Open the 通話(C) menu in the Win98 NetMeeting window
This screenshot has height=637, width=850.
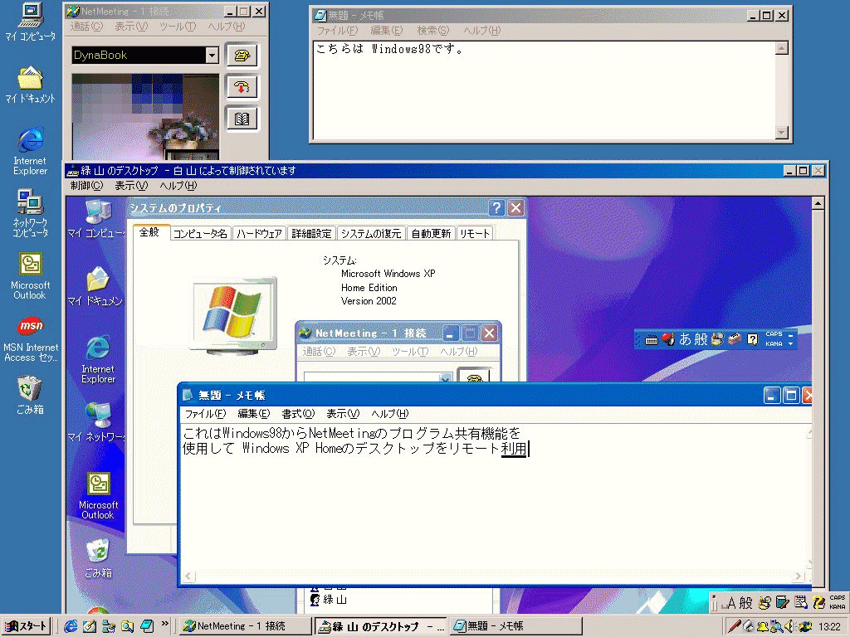(x=86, y=27)
